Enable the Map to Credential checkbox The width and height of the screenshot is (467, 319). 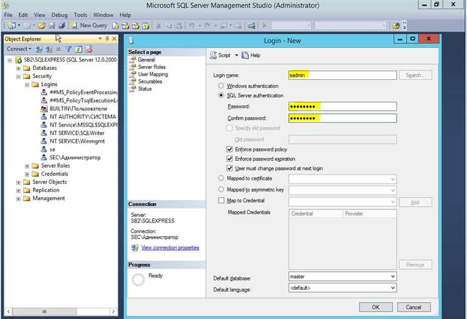221,201
